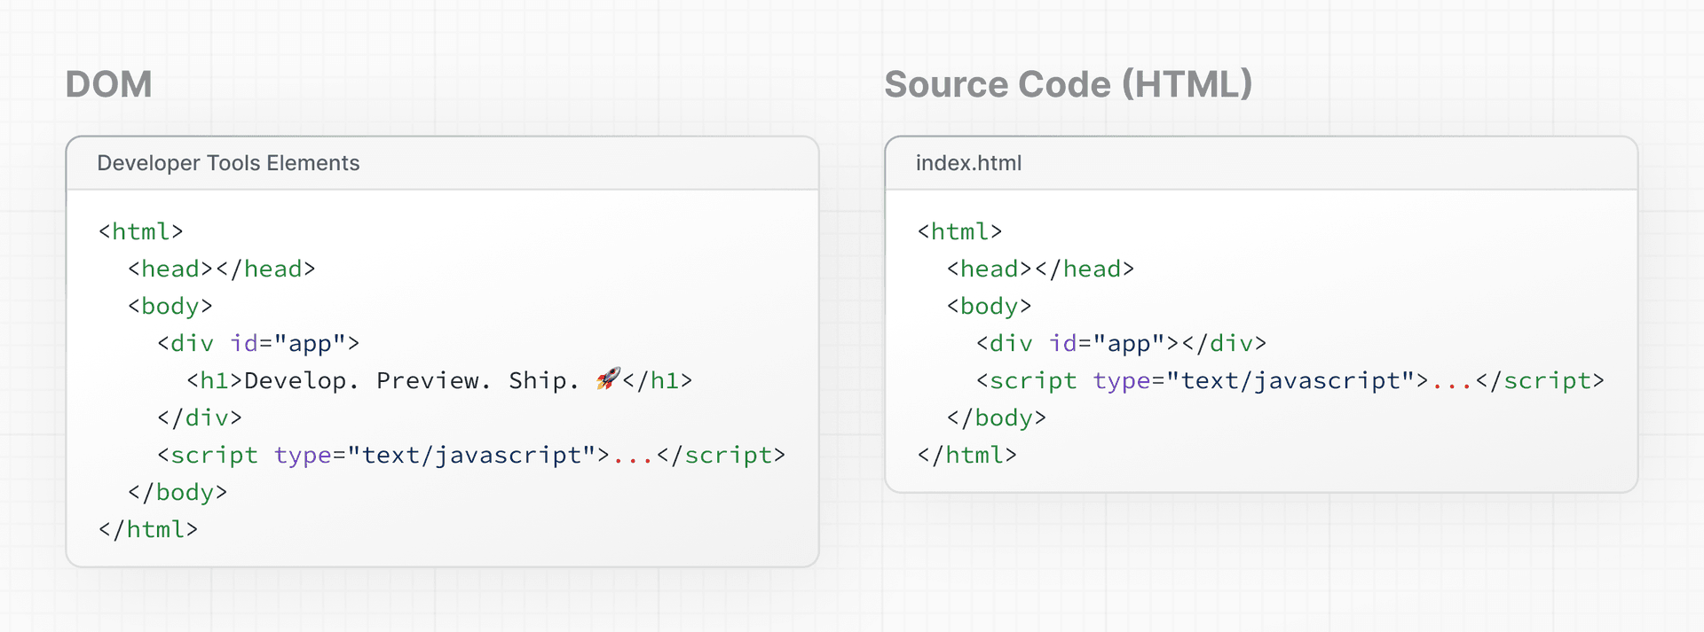Click the standalone closing div tag in DOM panel
This screenshot has height=632, width=1704.
[x=200, y=417]
